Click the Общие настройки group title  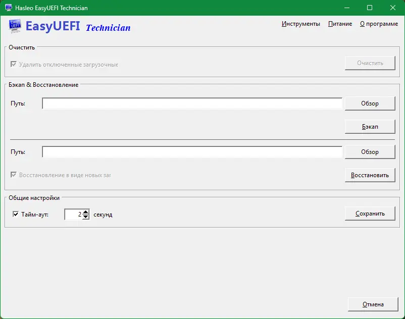34,198
